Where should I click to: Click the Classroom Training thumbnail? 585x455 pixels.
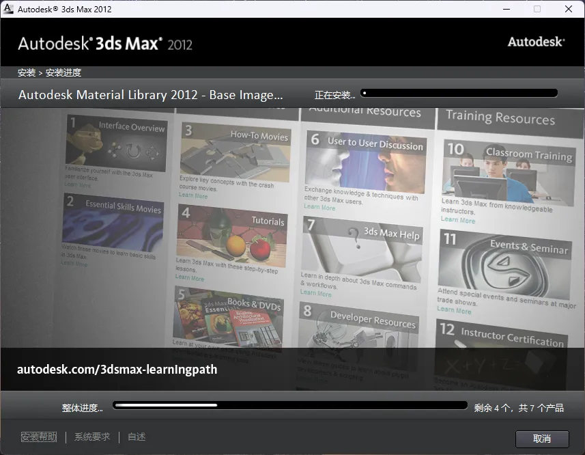click(509, 173)
